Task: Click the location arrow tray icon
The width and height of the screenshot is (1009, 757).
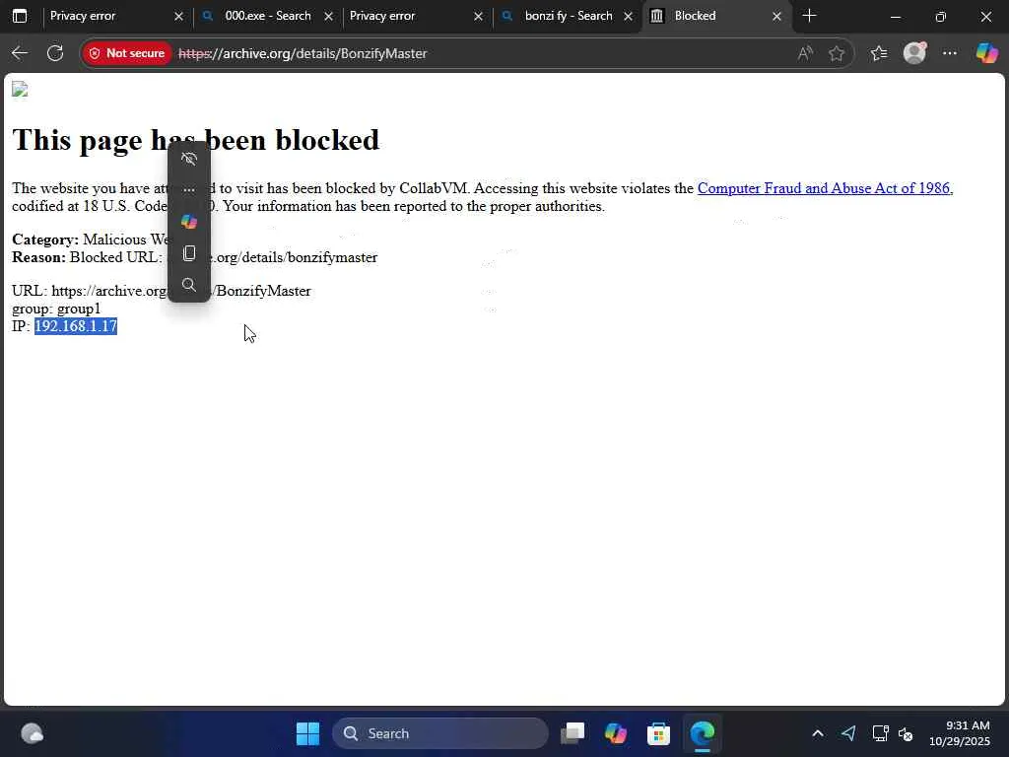Action: point(848,733)
